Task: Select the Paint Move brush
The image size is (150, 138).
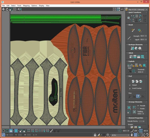Action: click(x=133, y=30)
